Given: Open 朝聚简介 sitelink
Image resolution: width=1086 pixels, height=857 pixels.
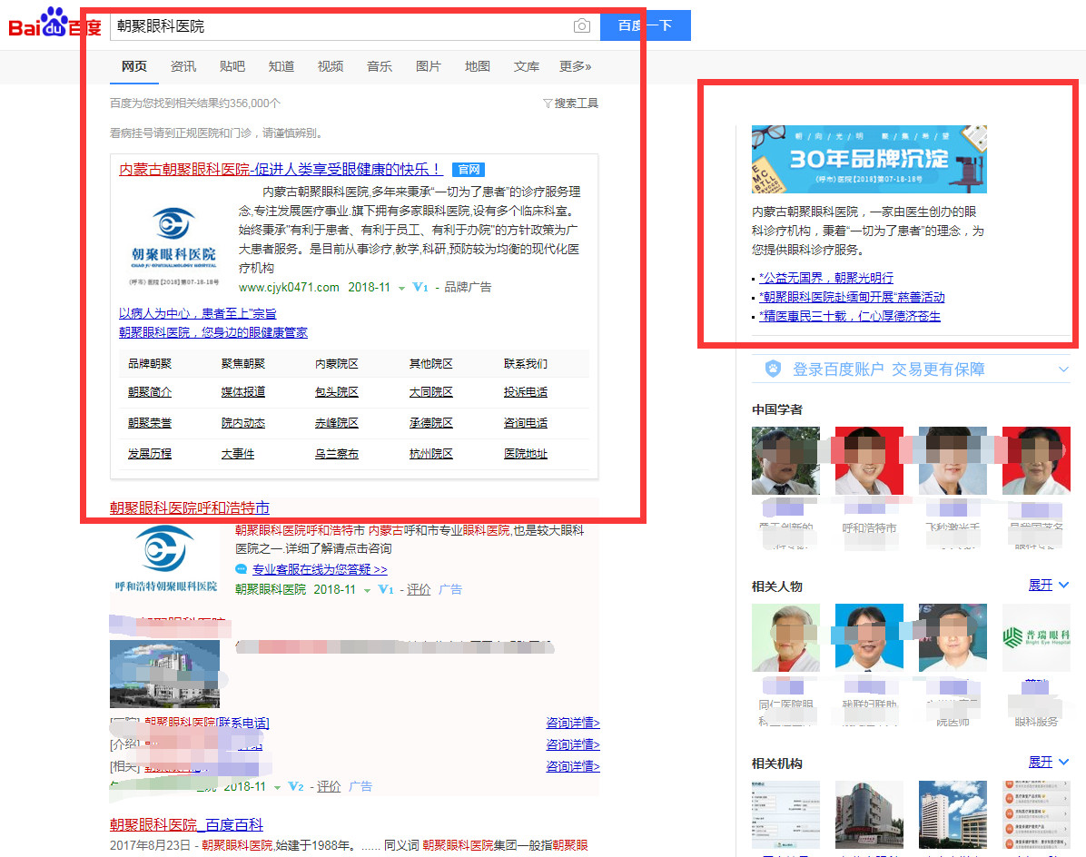Looking at the screenshot, I should tap(150, 392).
